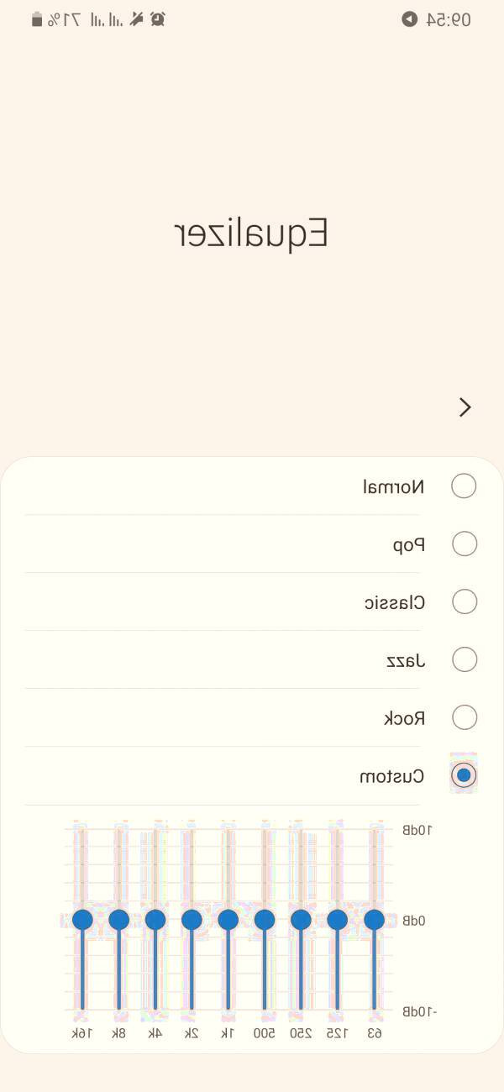
Task: Click the 1k band slider knob
Action: point(228,920)
